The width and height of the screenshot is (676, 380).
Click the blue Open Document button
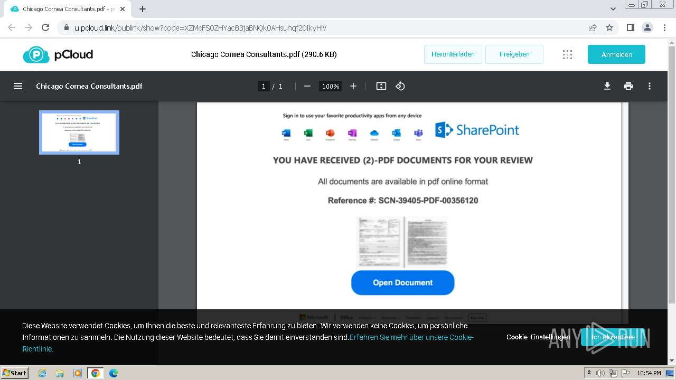(x=402, y=282)
